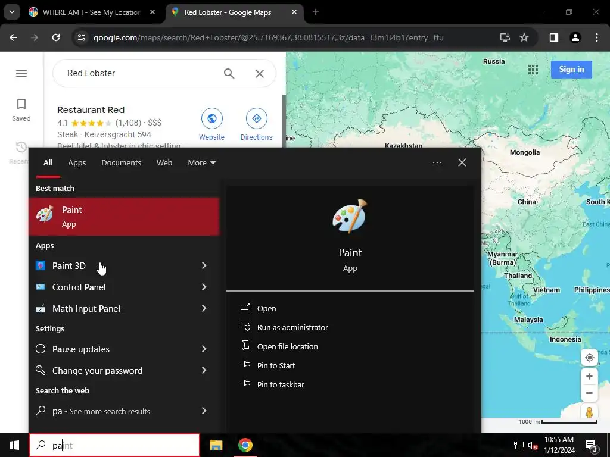Go back to previous page in Chrome
610x457 pixels.
click(13, 37)
